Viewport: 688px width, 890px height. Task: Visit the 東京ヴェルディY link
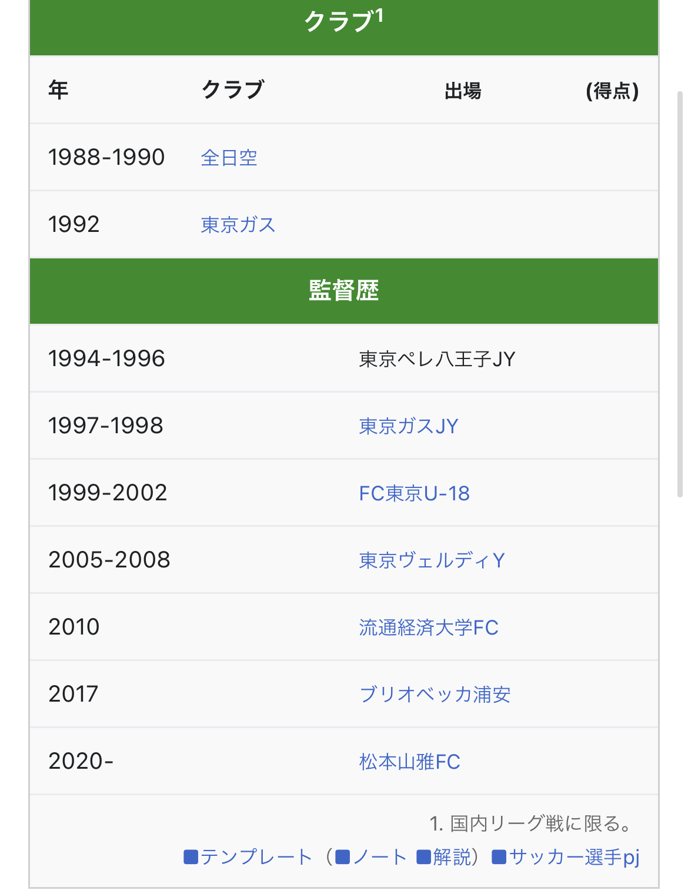click(x=432, y=560)
